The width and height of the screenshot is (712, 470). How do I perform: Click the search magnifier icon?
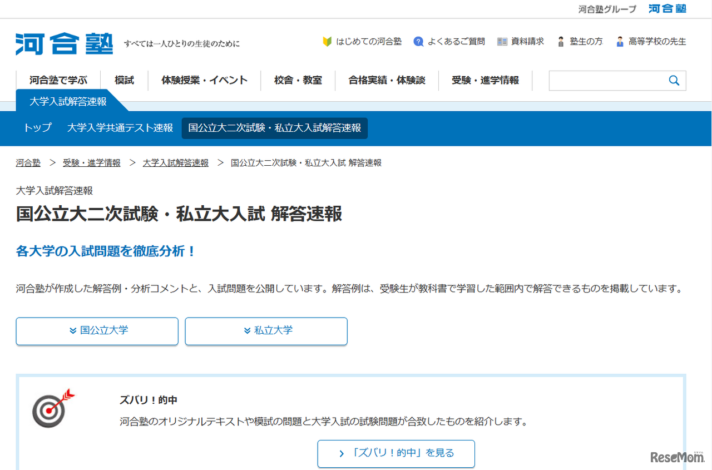tap(674, 81)
